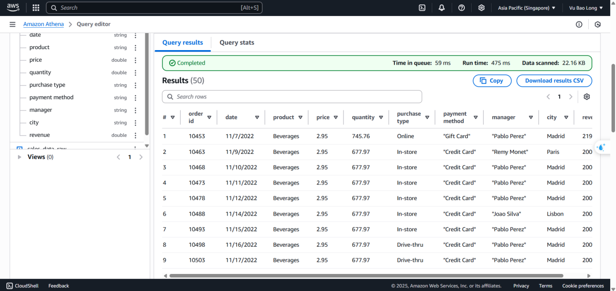The height and width of the screenshot is (291, 616).
Task: Select "Remy Monet" manager cell
Action: tap(510, 152)
